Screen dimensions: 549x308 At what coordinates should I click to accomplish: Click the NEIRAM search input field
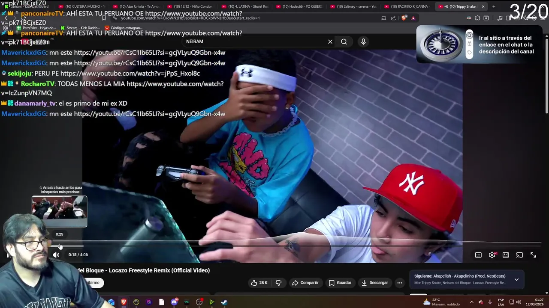(255, 41)
